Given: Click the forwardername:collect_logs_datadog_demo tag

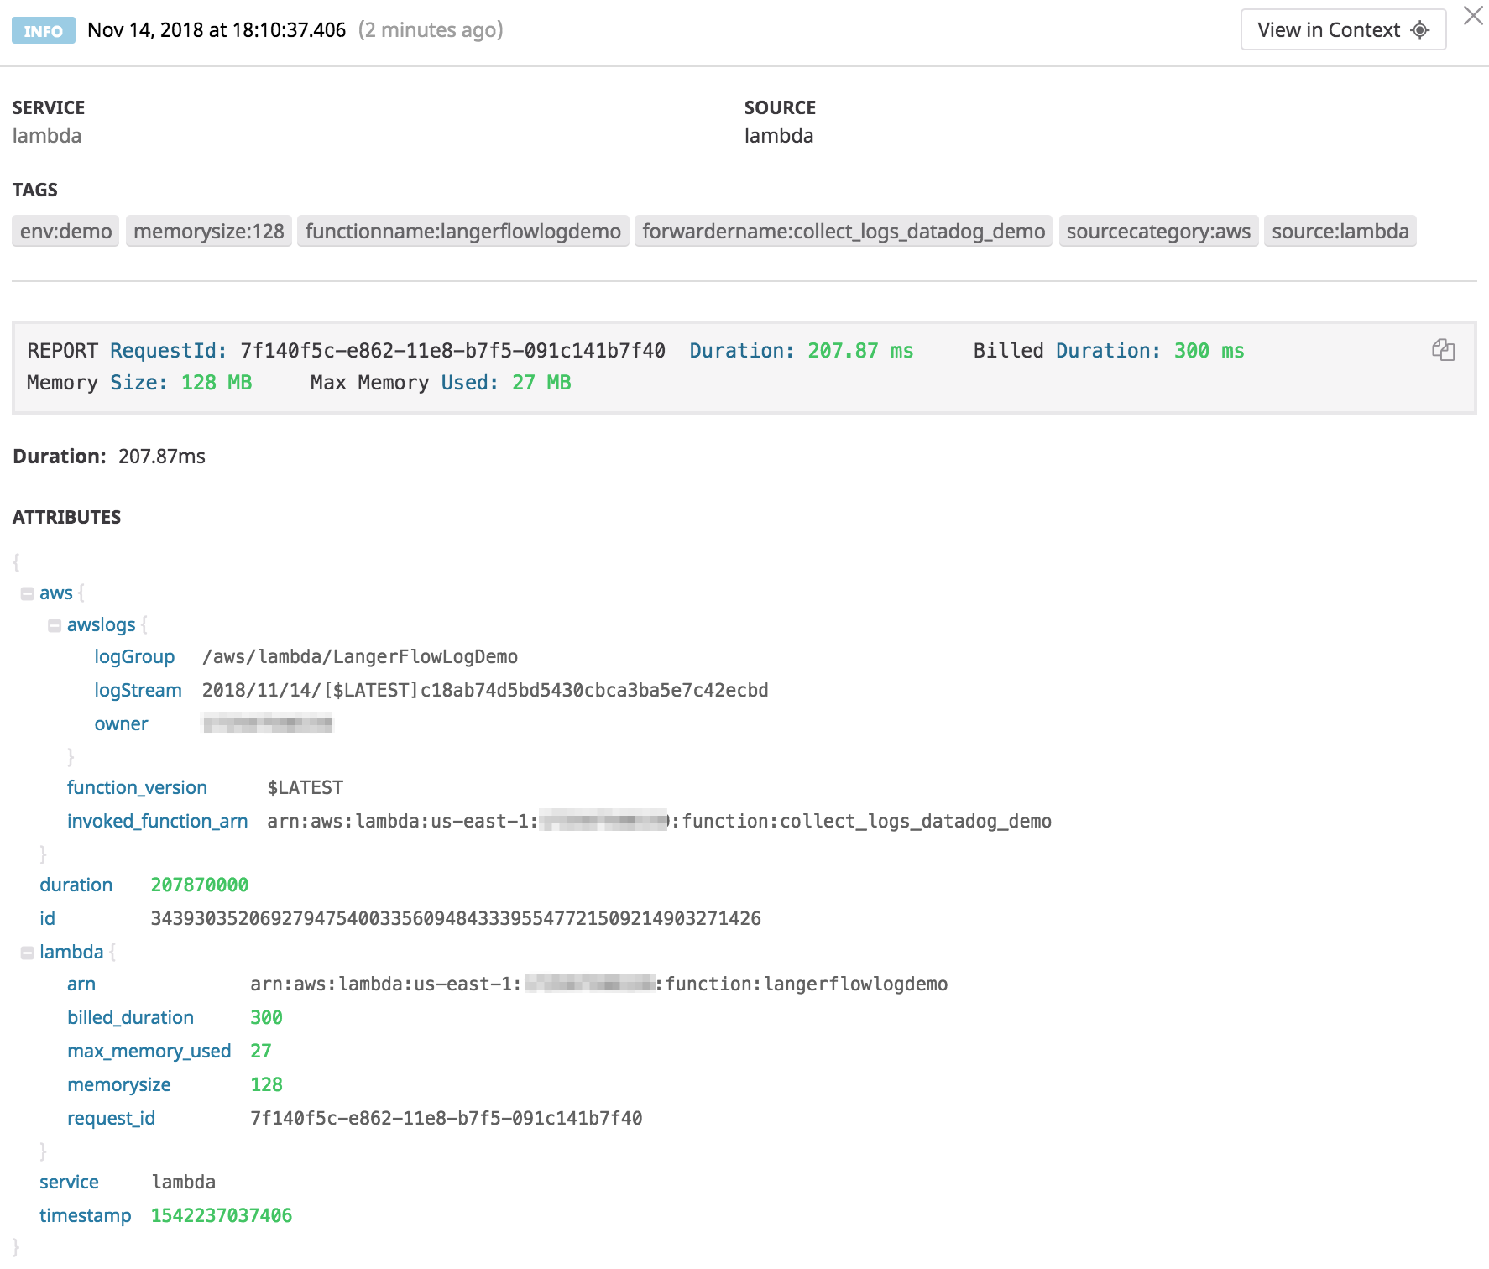Looking at the screenshot, I should click(844, 231).
